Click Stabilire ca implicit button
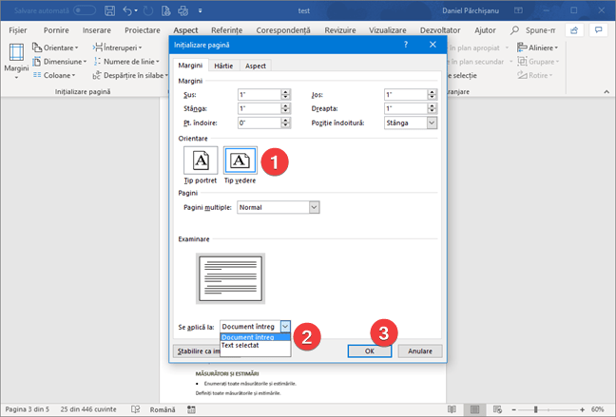 (x=197, y=351)
